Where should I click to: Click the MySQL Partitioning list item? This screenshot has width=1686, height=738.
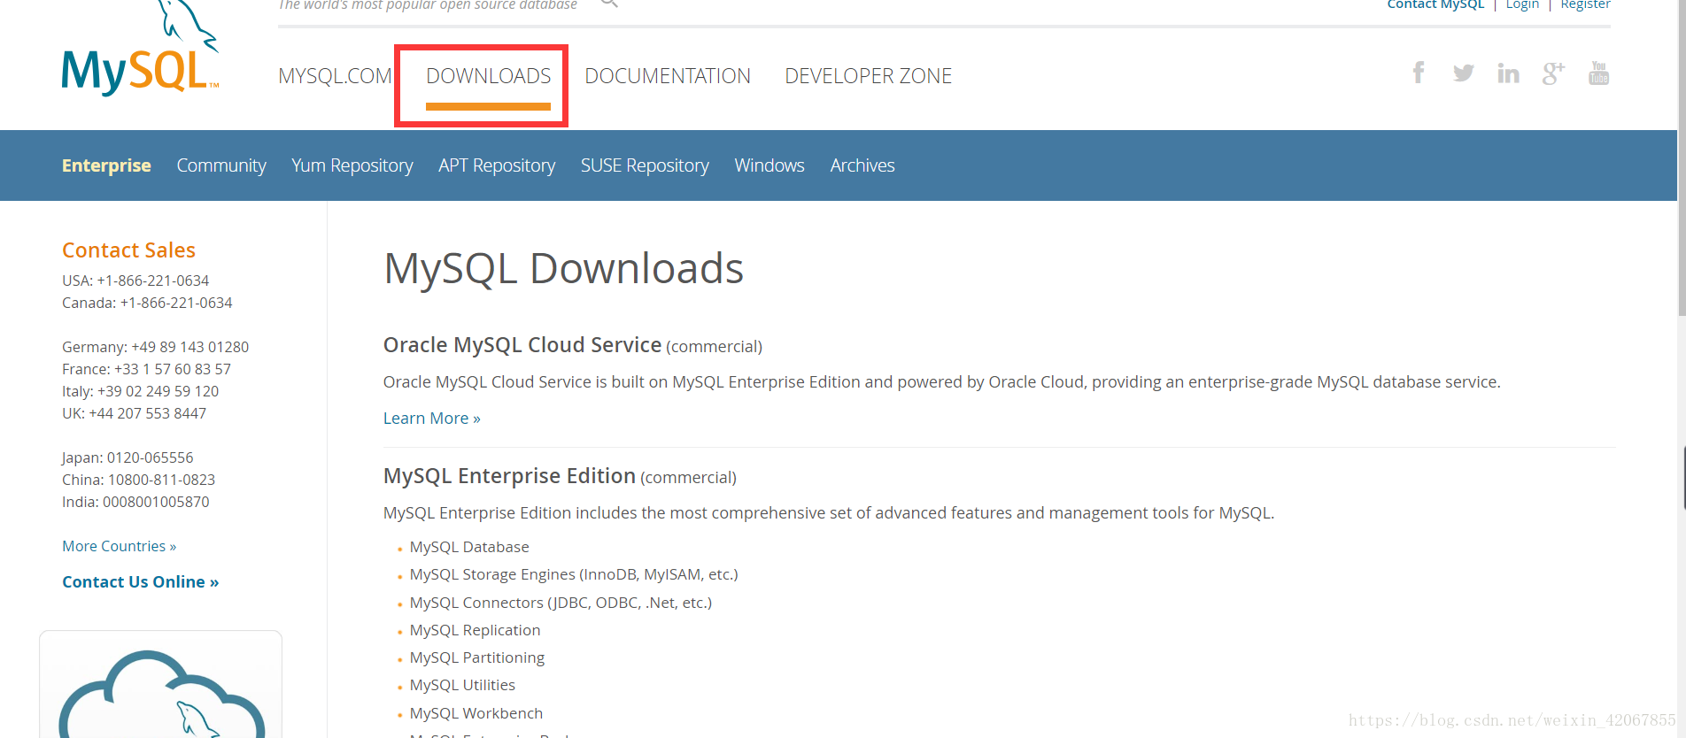click(x=477, y=657)
